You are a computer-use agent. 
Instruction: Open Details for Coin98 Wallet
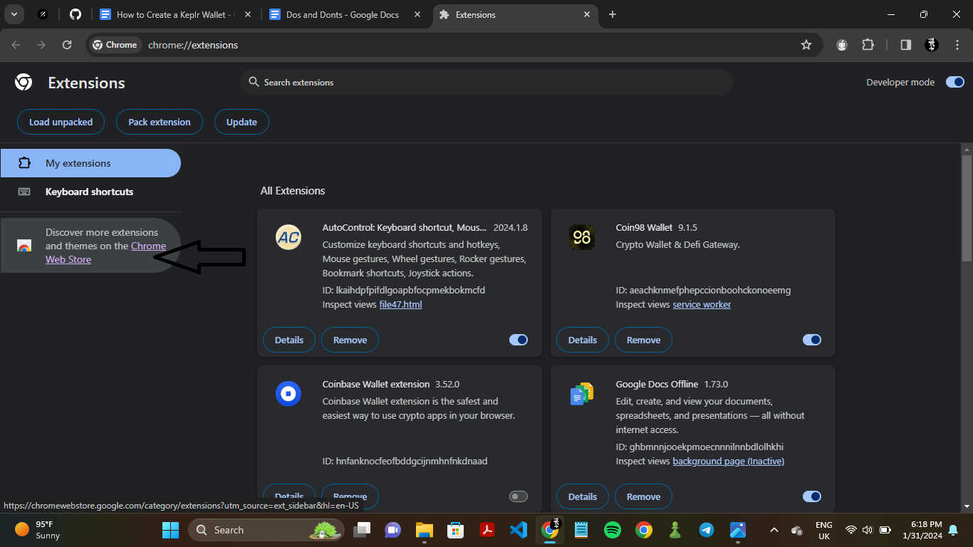583,340
